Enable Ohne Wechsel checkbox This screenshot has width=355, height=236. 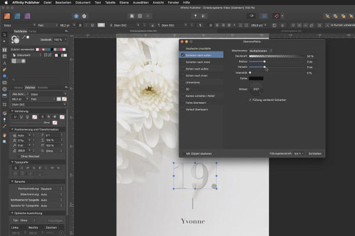[18, 156]
